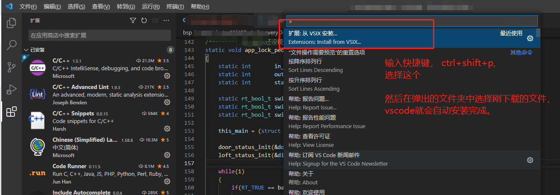The image size is (560, 195).
Task: Select the Code Runner .run logo
Action: [x=38, y=174]
